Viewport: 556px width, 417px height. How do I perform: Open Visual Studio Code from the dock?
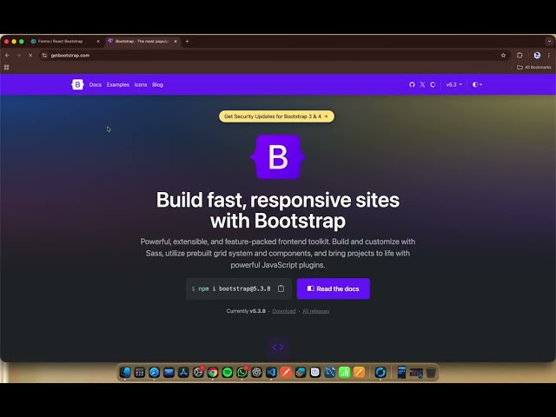coord(271,373)
